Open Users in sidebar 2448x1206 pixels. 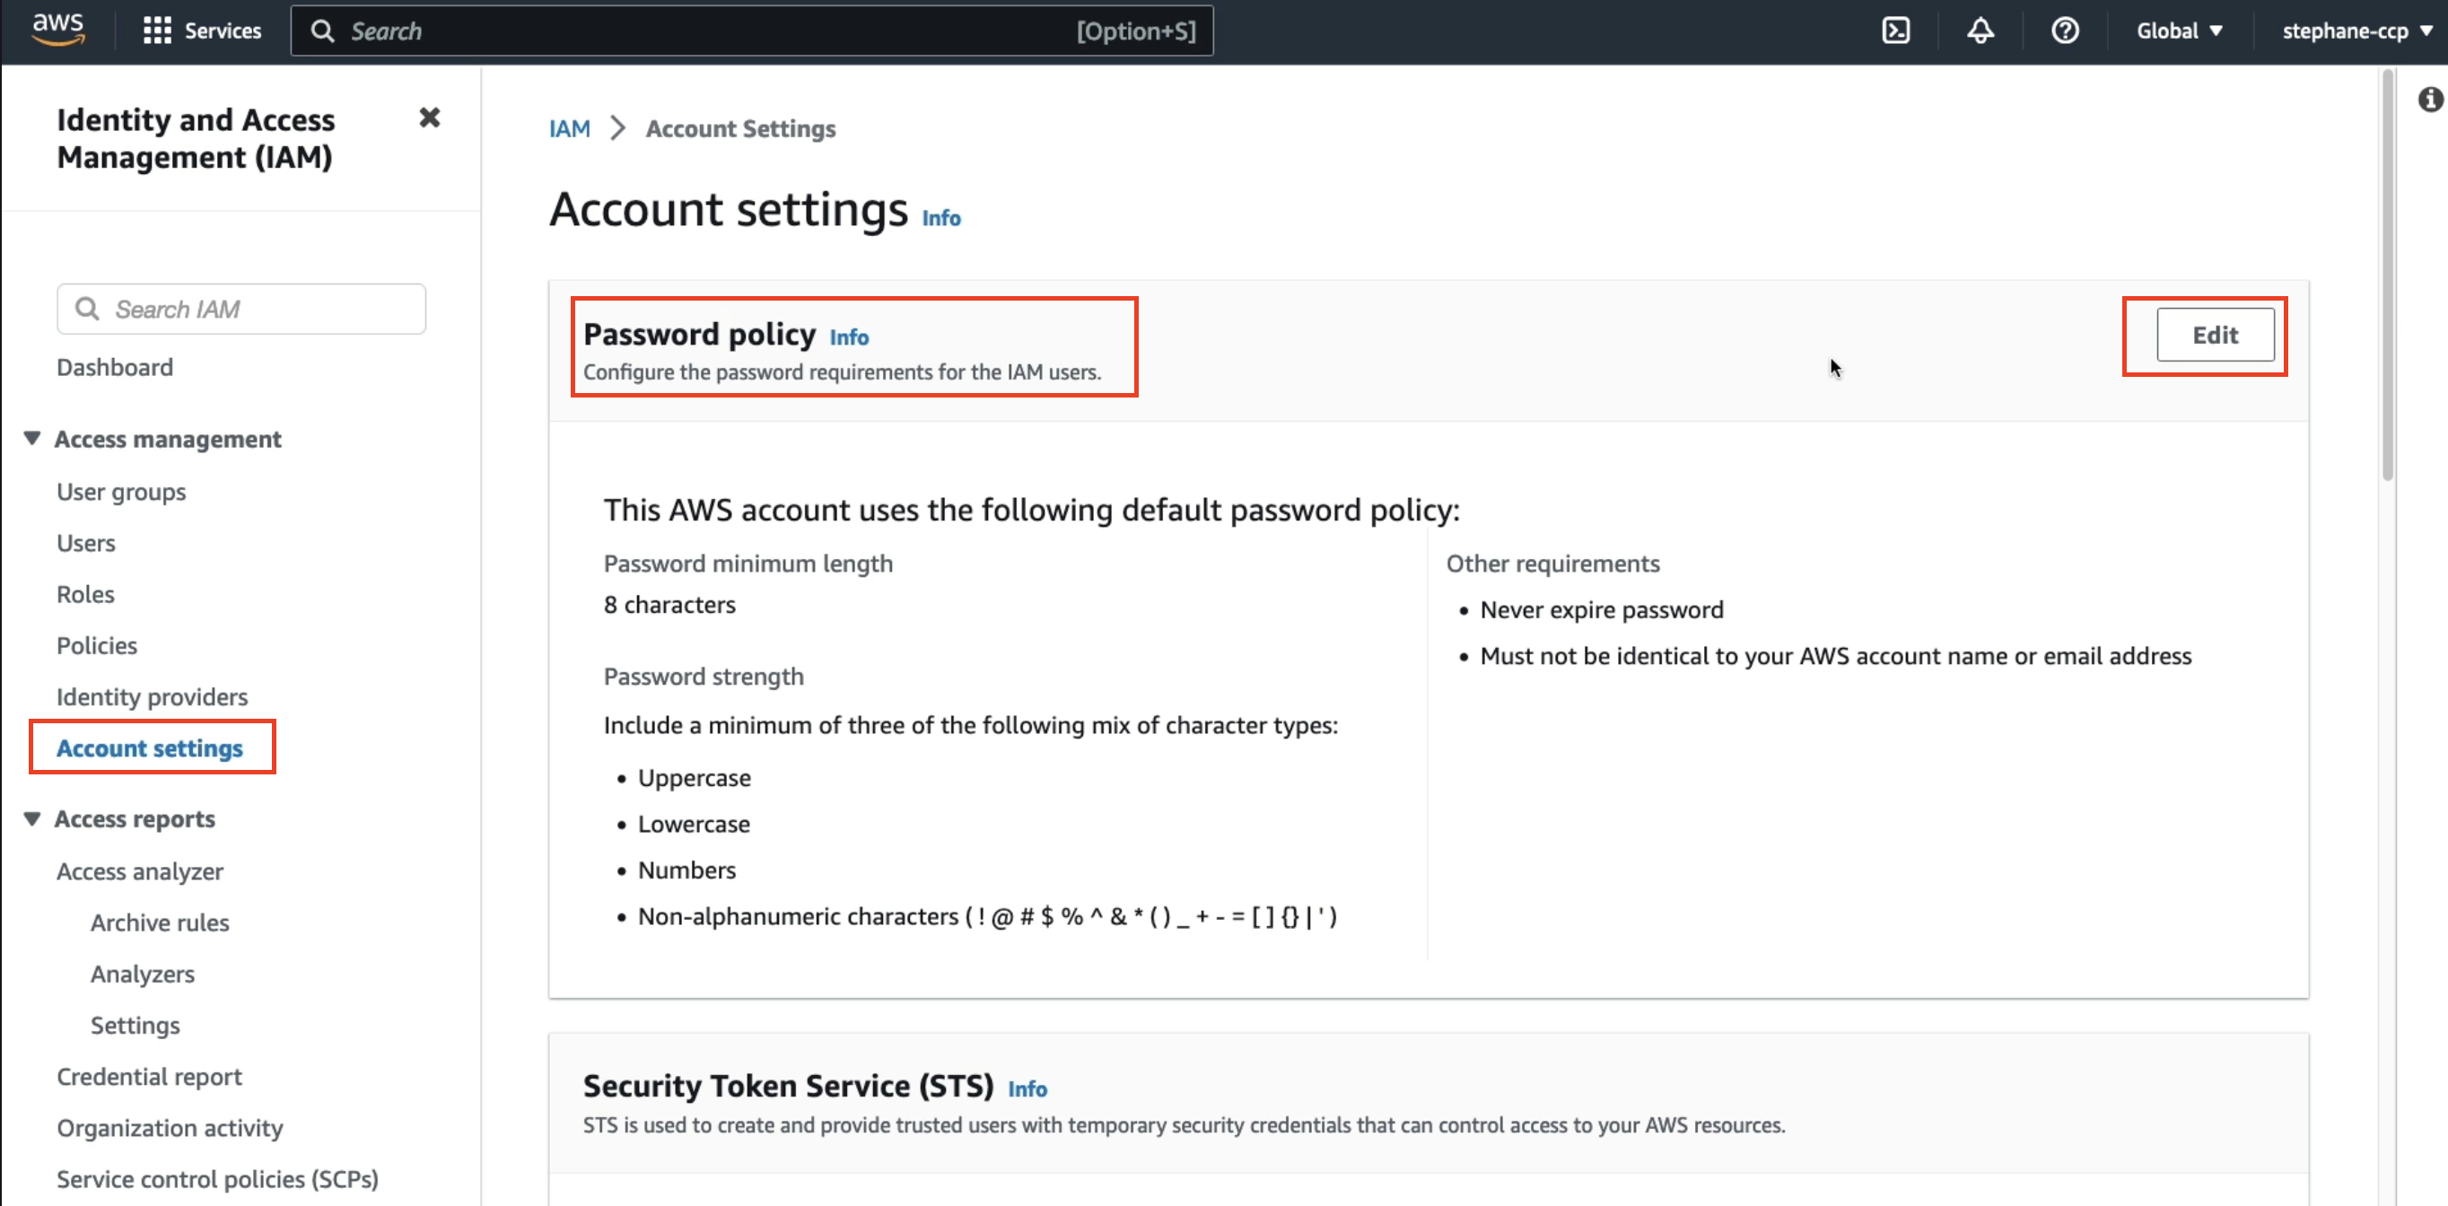point(86,543)
